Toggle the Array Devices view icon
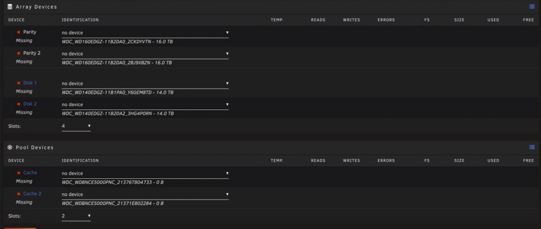541x229 pixels. pyautogui.click(x=532, y=6)
